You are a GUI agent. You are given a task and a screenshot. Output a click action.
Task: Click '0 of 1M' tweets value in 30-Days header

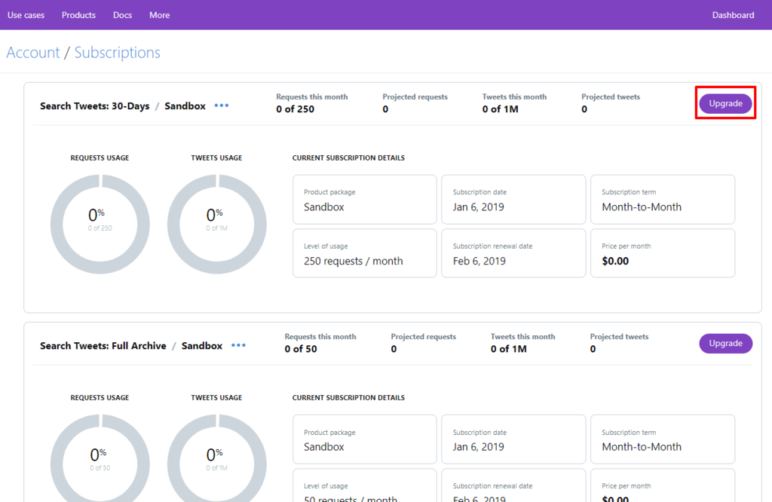[501, 109]
